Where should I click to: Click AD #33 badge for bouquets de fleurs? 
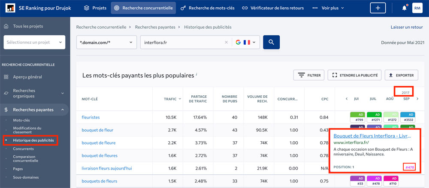point(358,181)
